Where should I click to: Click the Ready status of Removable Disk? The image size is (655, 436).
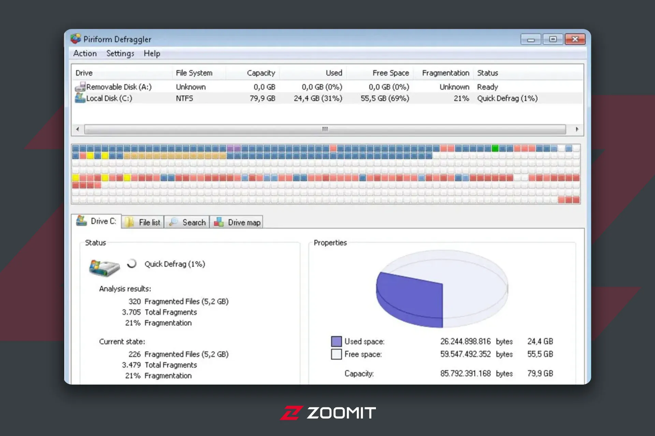click(x=487, y=87)
